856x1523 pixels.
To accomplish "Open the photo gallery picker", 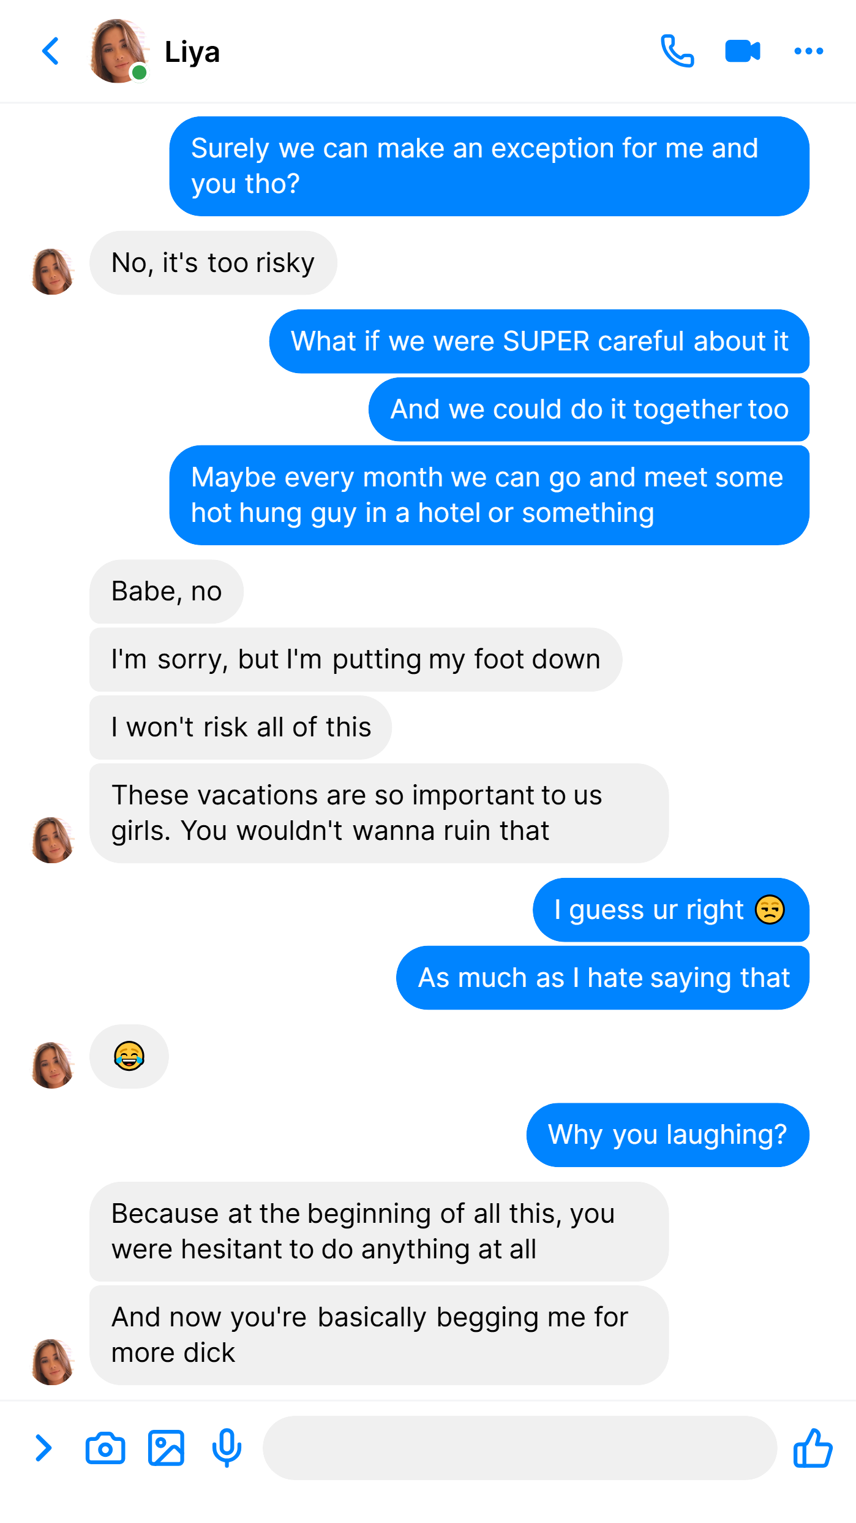I will pos(166,1448).
